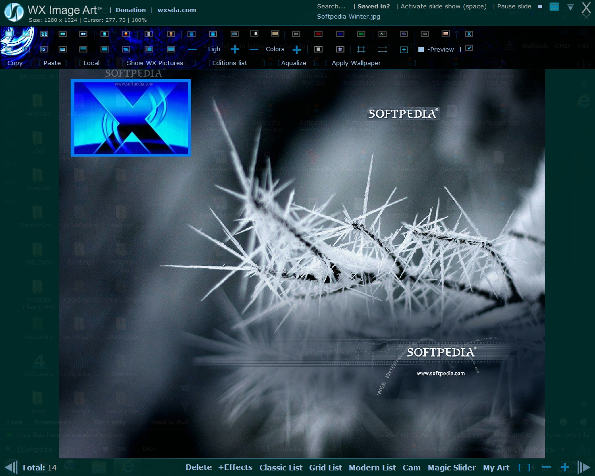Viewport: 595px width, 476px height.
Task: Click the Aqualize button
Action: pos(294,63)
